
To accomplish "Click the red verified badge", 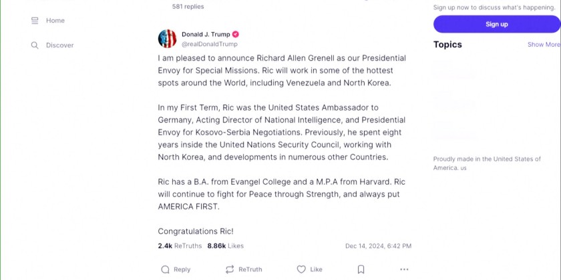I will pyautogui.click(x=236, y=35).
